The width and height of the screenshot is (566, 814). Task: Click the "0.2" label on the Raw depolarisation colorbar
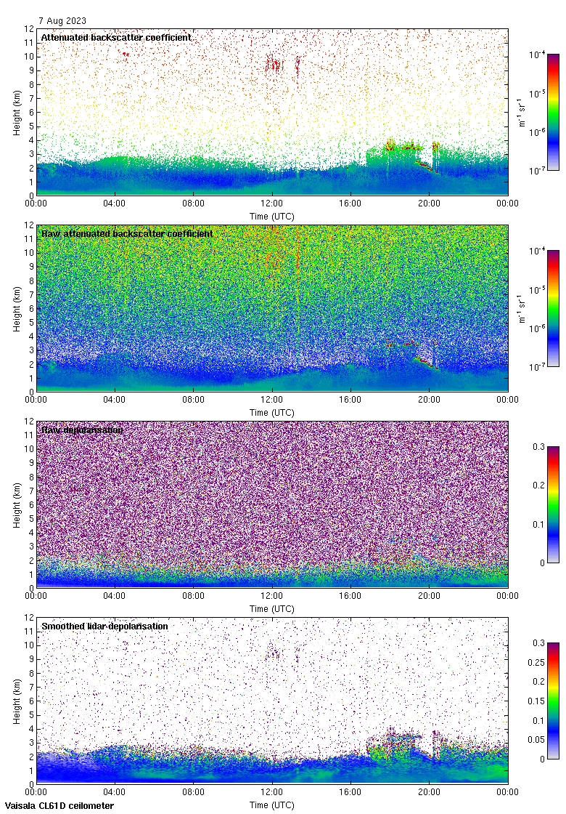[539, 485]
